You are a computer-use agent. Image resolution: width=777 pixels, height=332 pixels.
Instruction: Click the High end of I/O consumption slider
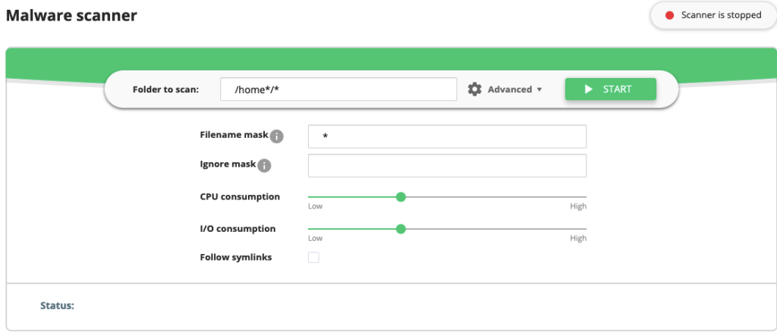(585, 229)
